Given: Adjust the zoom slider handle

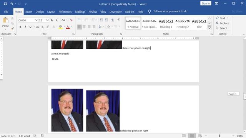Looking at the screenshot, I should point(219,136).
